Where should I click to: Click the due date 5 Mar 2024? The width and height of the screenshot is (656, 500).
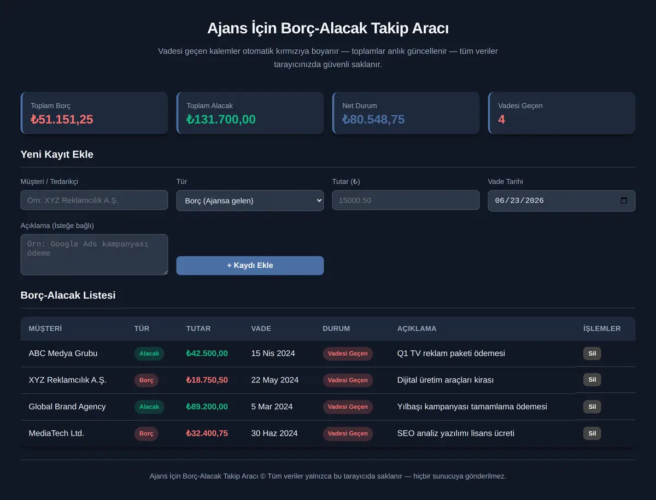coord(272,407)
